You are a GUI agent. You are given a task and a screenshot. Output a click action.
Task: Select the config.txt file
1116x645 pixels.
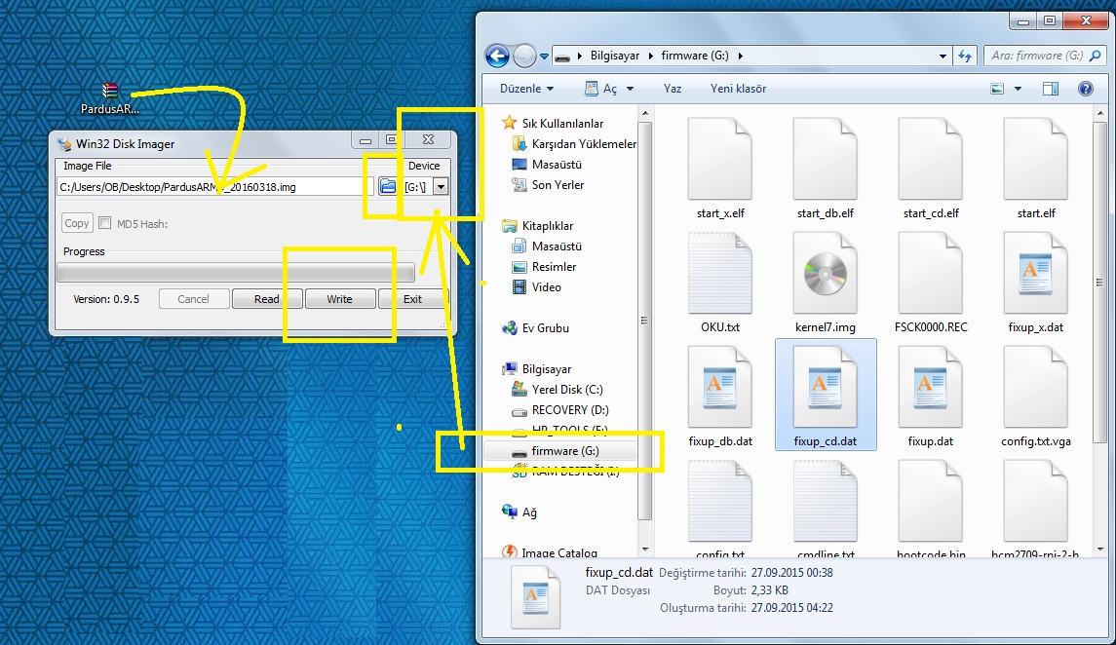(720, 509)
